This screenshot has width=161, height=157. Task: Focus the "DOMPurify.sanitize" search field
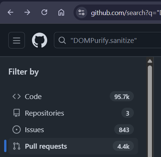(107, 40)
